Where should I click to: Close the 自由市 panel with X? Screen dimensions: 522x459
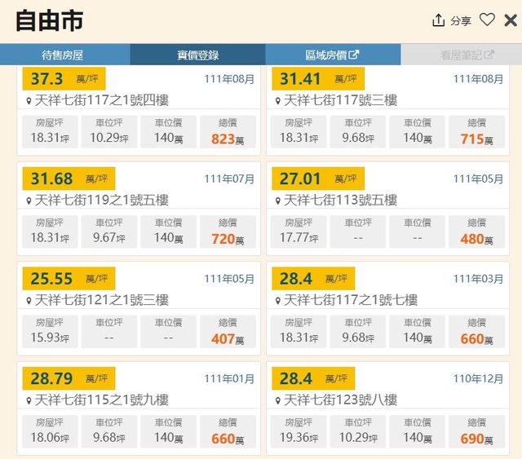click(x=511, y=20)
